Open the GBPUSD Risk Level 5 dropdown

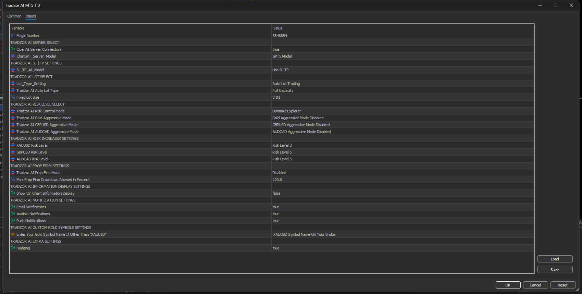(x=403, y=152)
